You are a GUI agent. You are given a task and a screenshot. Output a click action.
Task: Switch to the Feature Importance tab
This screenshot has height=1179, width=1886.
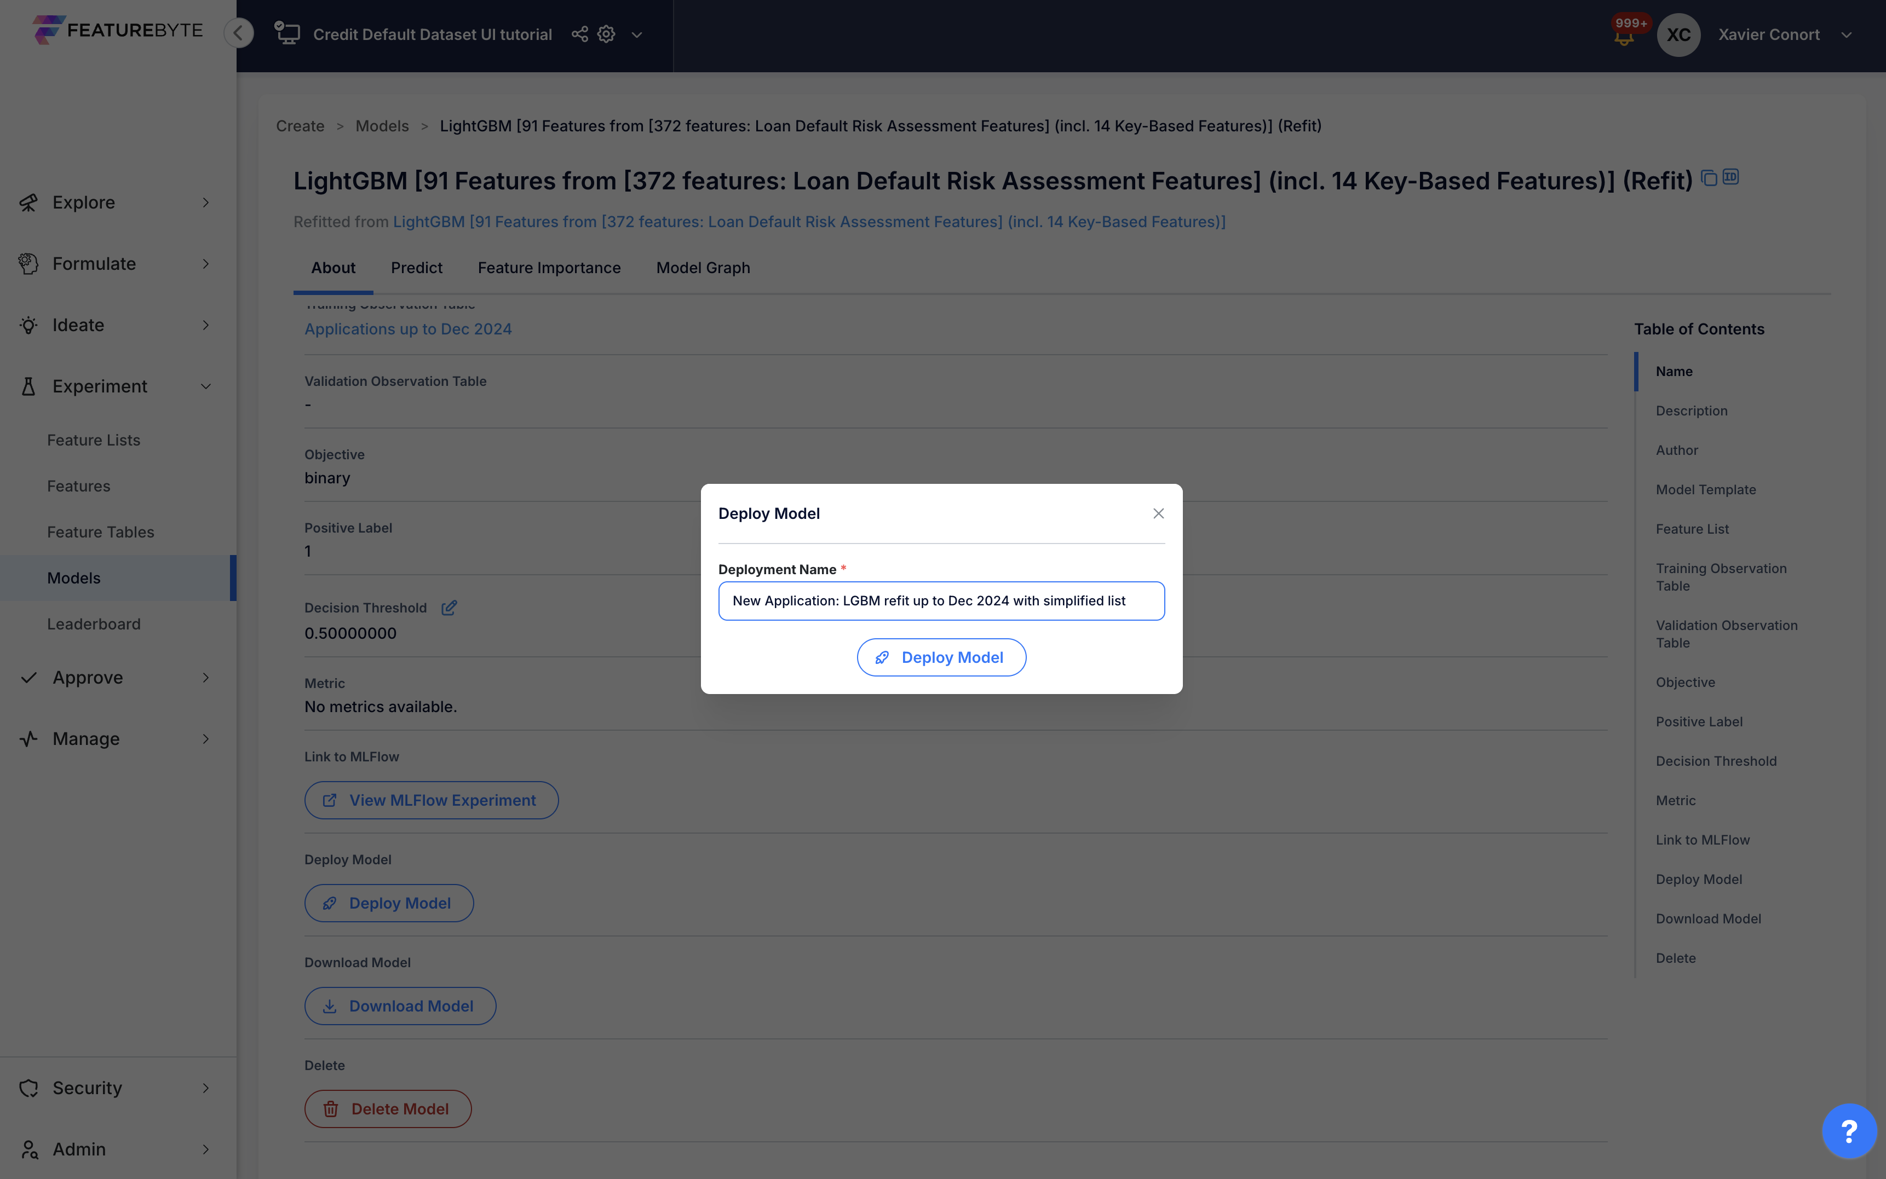[x=549, y=268]
